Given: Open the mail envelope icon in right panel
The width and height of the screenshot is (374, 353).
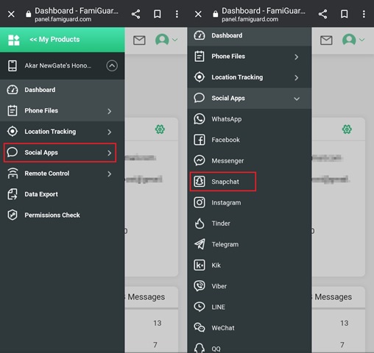Looking at the screenshot, I should [x=326, y=40].
